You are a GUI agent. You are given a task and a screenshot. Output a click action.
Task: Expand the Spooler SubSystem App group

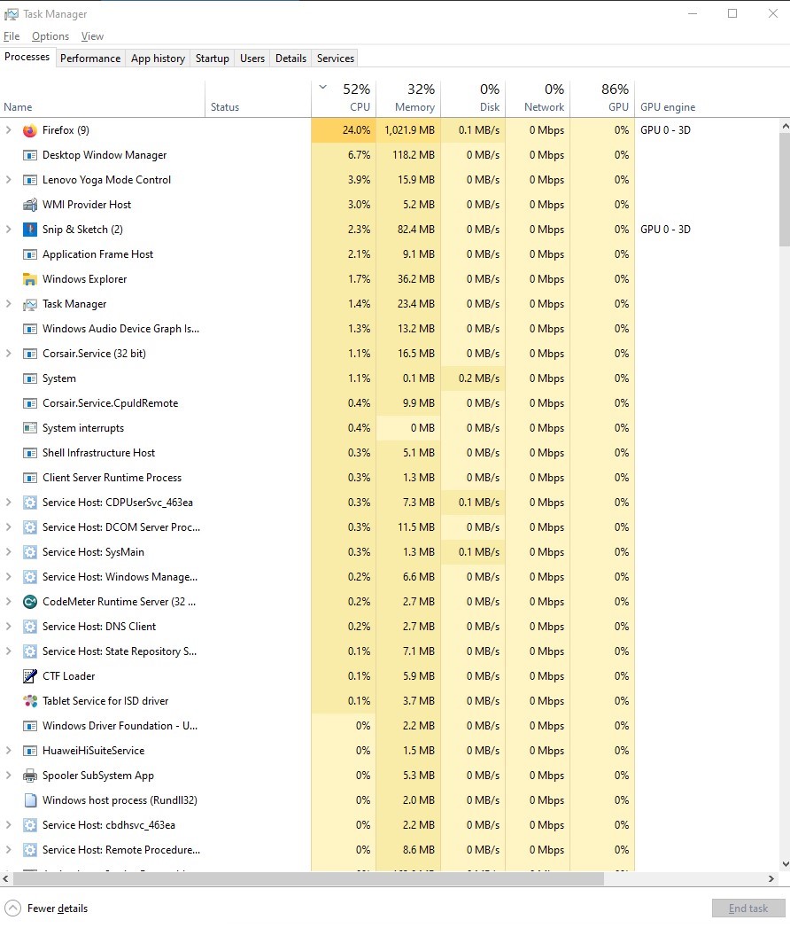pyautogui.click(x=8, y=776)
